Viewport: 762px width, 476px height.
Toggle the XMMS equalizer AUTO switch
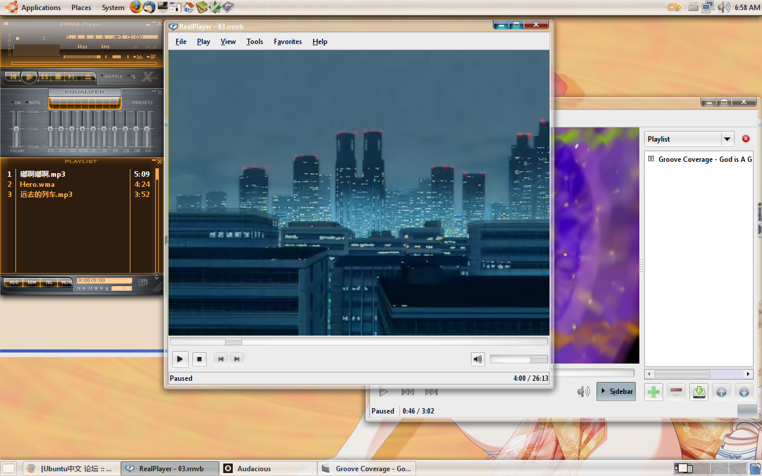[34, 102]
